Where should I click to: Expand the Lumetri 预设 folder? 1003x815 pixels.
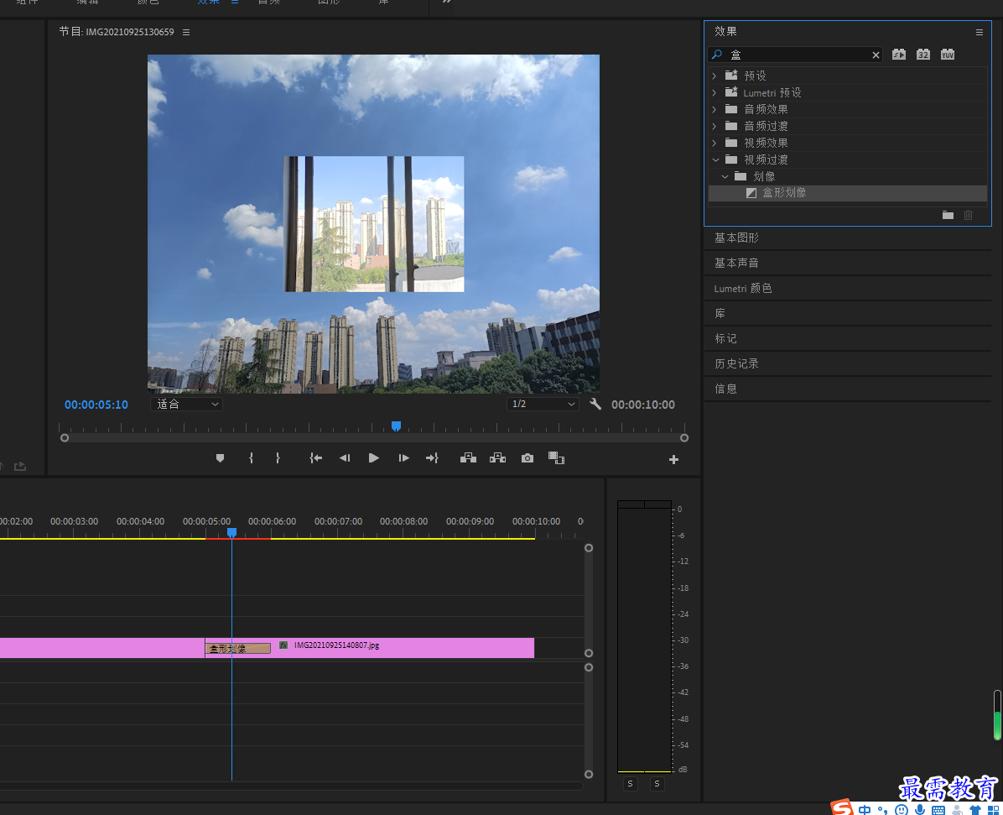[715, 93]
